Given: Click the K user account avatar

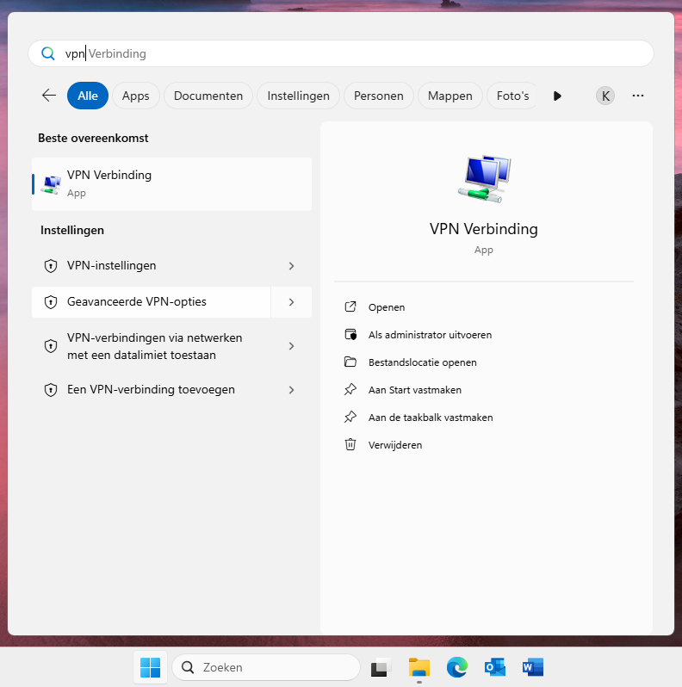Looking at the screenshot, I should [x=605, y=96].
